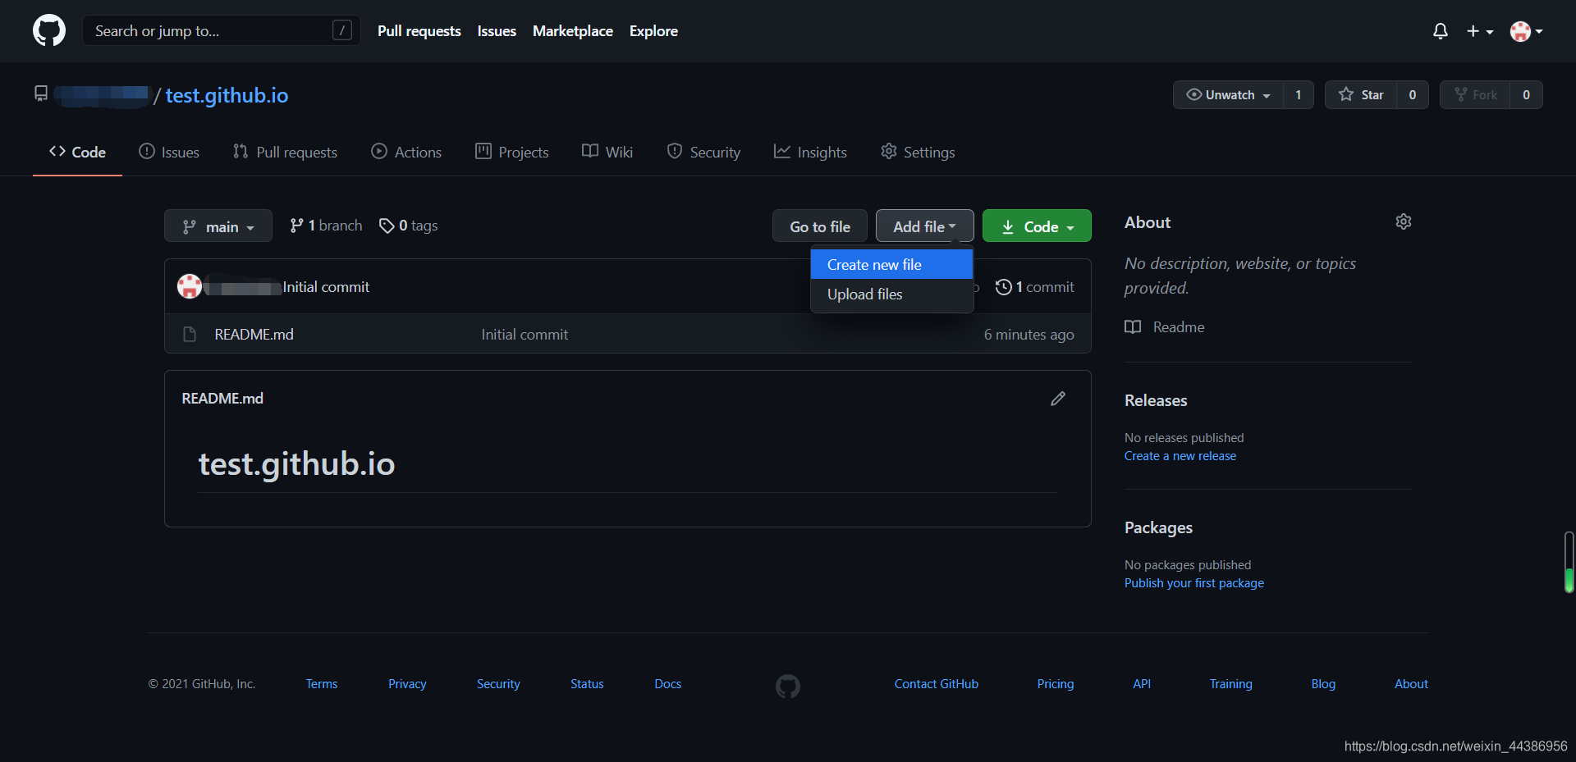Open the green Code dropdown
The width and height of the screenshot is (1576, 762).
pyautogui.click(x=1037, y=226)
